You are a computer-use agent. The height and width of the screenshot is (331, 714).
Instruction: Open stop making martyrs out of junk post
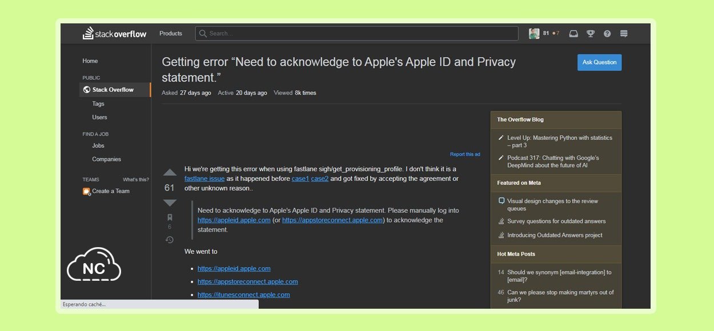click(560, 296)
